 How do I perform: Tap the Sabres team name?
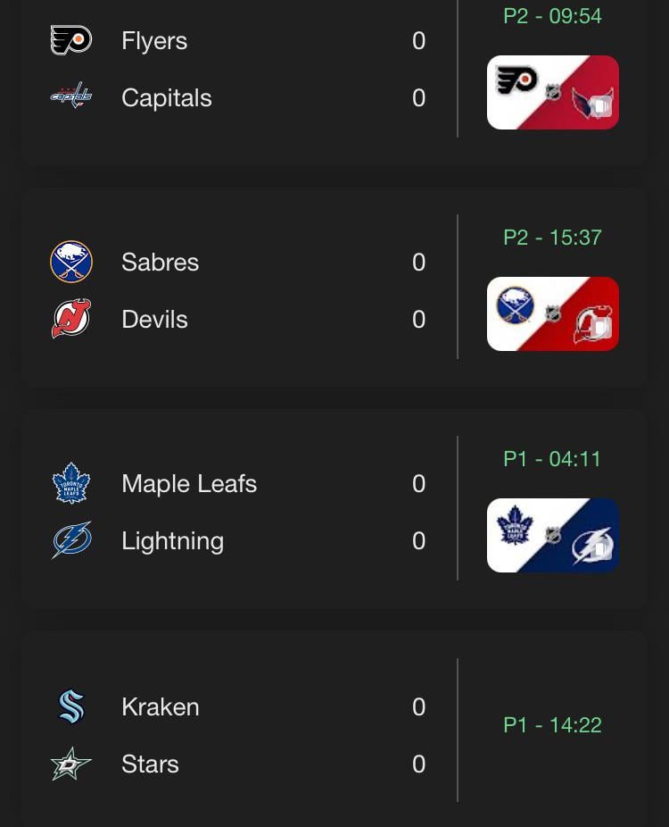tap(161, 263)
